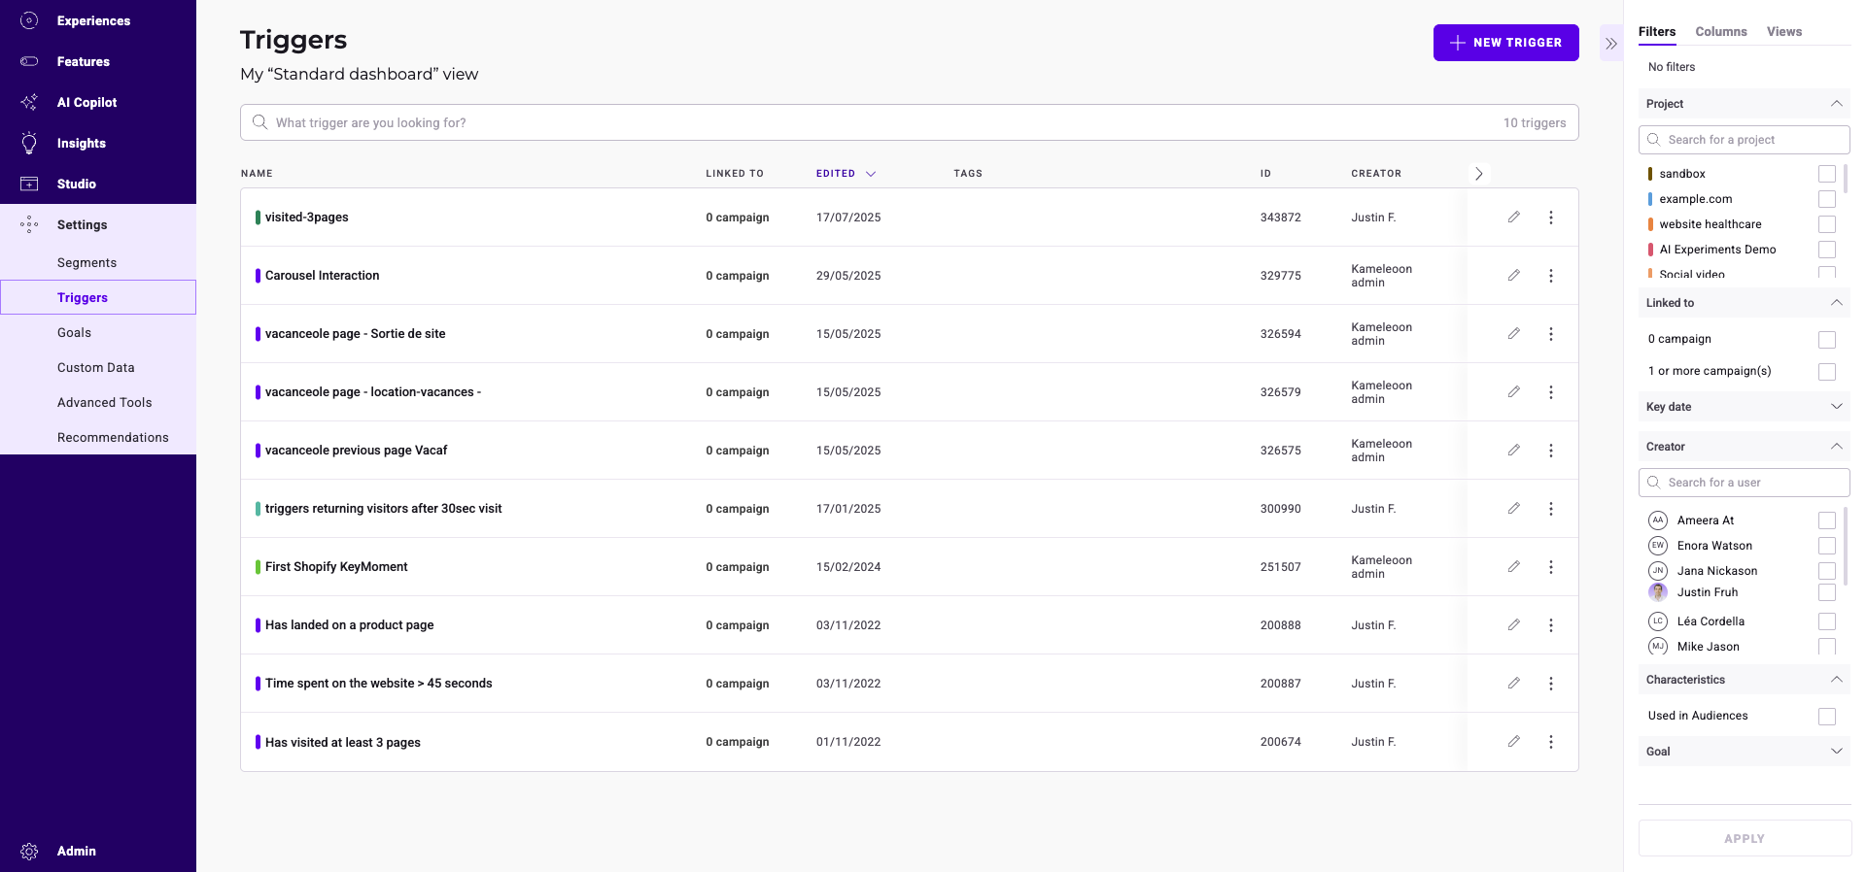Collapse the filters panel with double chevron
The width and height of the screenshot is (1866, 872).
point(1610,44)
